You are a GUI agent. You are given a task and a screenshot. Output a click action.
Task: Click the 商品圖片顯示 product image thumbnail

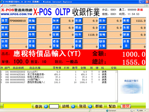[131, 86]
